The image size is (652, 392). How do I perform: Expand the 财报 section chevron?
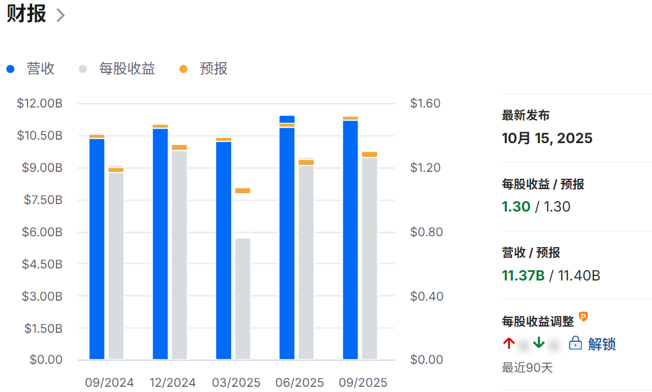pyautogui.click(x=60, y=16)
